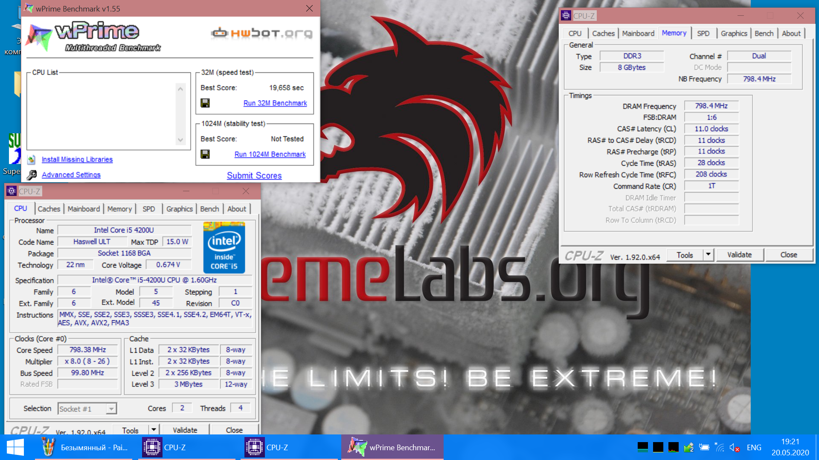Expand the Socket #1 selection combo box
The image size is (819, 460).
(x=111, y=409)
